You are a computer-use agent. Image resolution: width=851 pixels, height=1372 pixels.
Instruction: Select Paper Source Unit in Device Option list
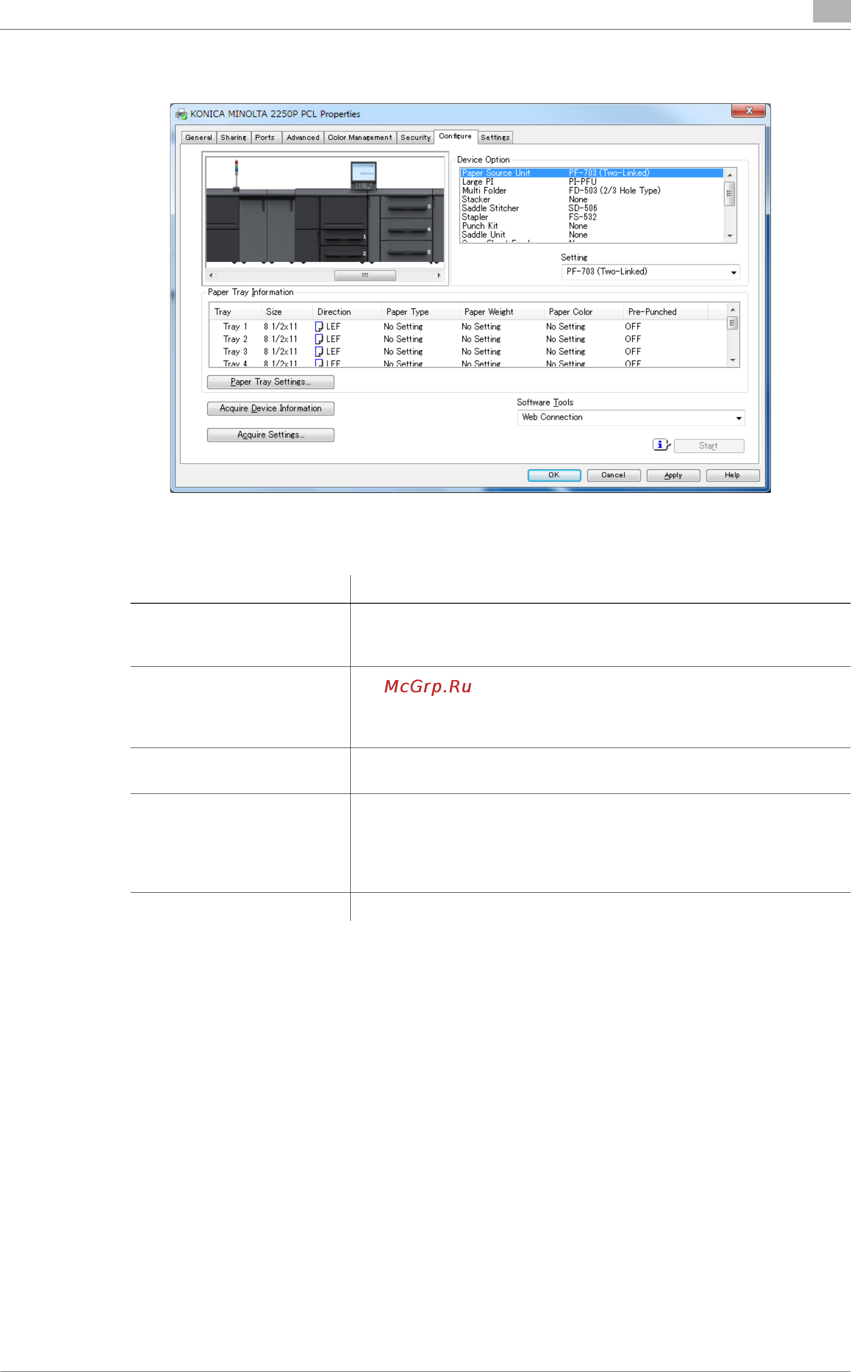click(592, 173)
